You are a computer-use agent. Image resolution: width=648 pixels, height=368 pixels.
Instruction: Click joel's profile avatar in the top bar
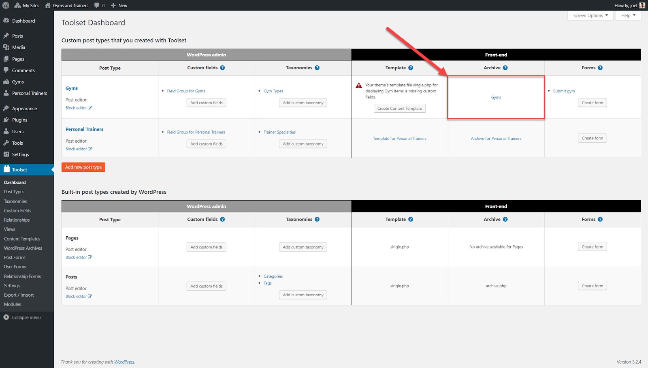642,5
